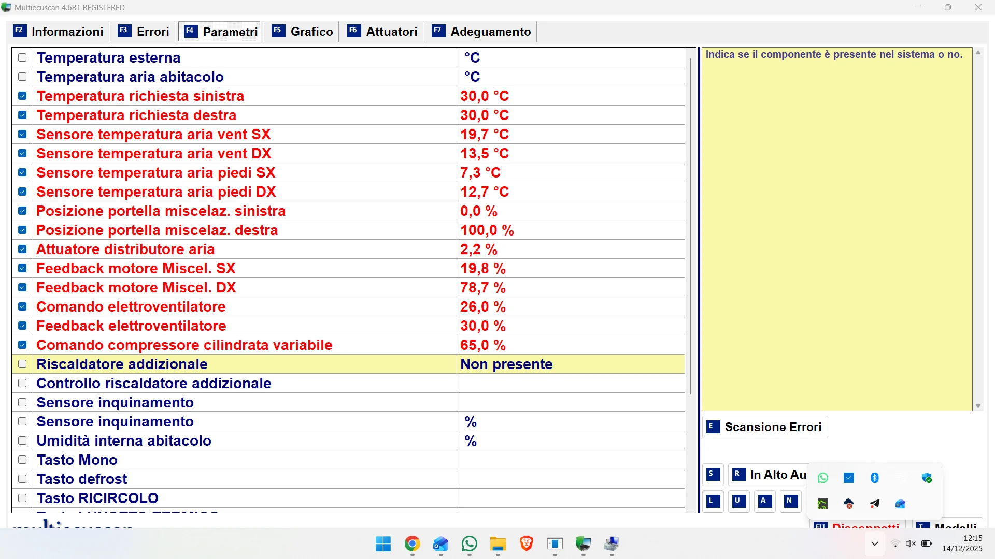Disable Sensore temperatura aria vent SX

[22, 134]
